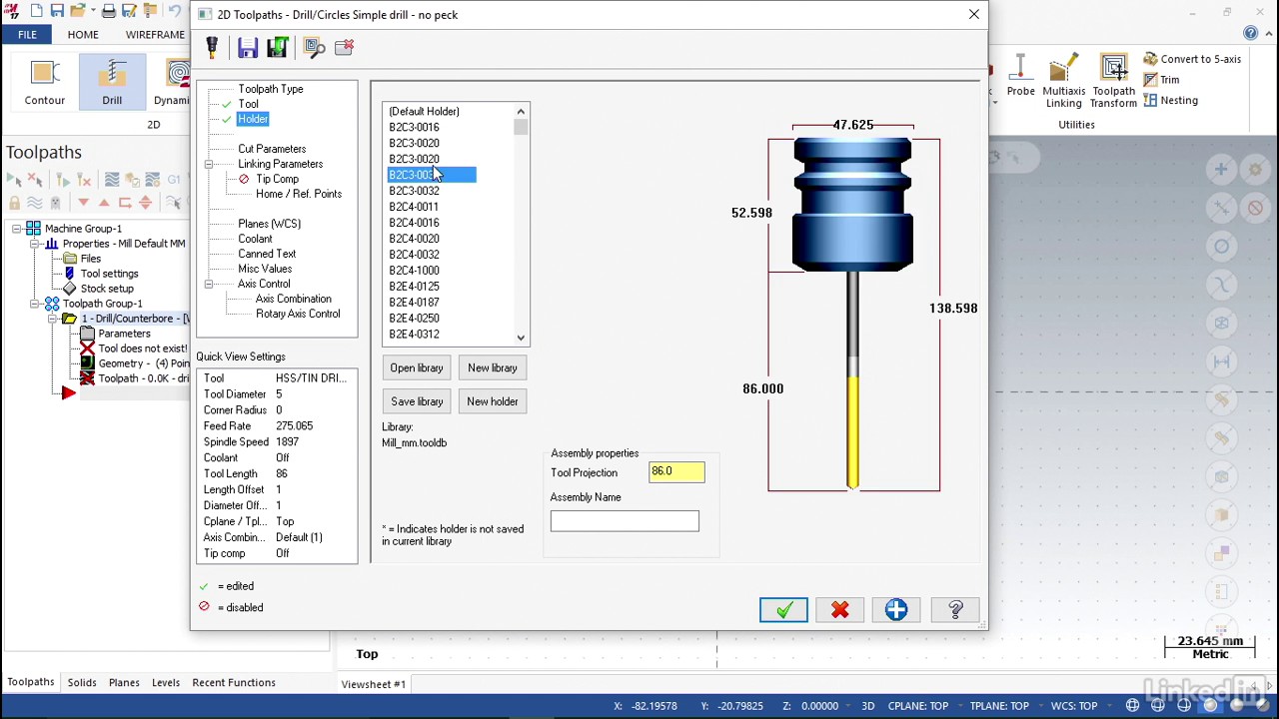Click the green checkmark OK button
Screen dimensions: 1279x719
[x=783, y=610]
